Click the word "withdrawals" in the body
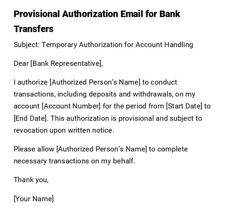This screenshot has height=220, width=239. (152, 94)
